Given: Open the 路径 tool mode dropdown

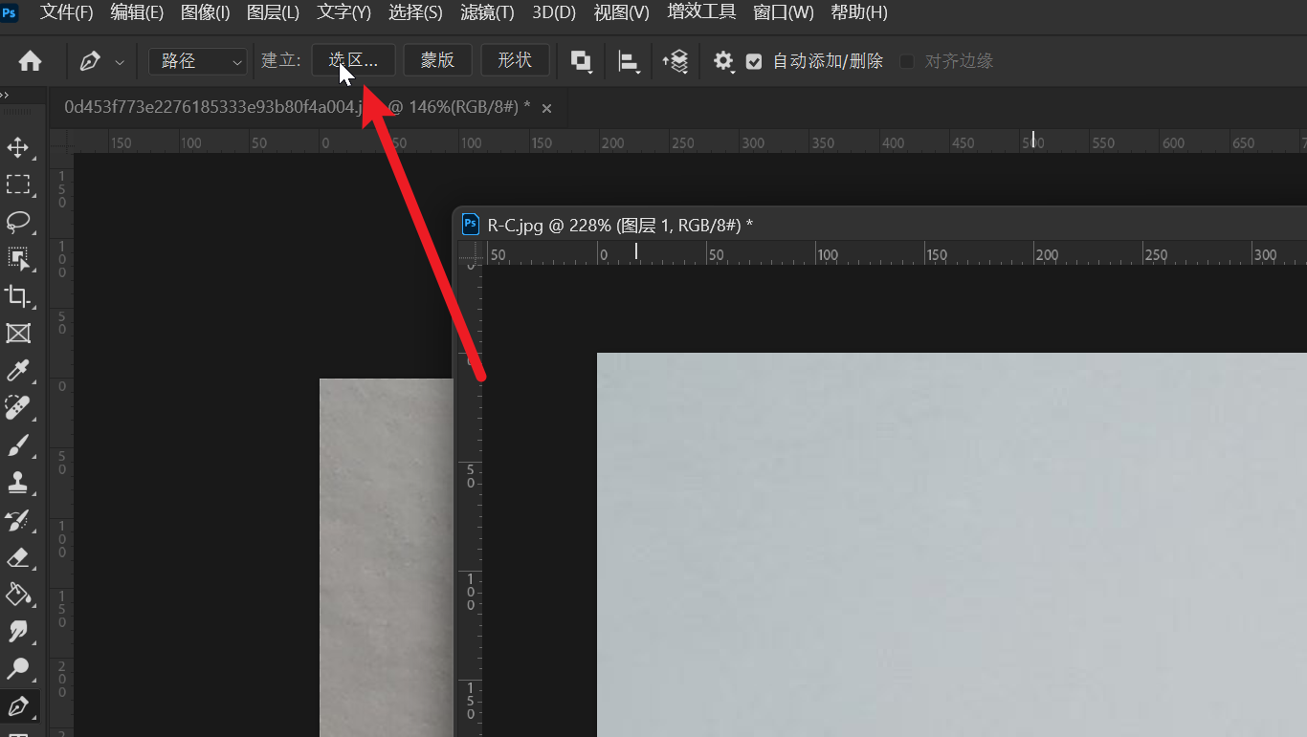Looking at the screenshot, I should tap(198, 61).
